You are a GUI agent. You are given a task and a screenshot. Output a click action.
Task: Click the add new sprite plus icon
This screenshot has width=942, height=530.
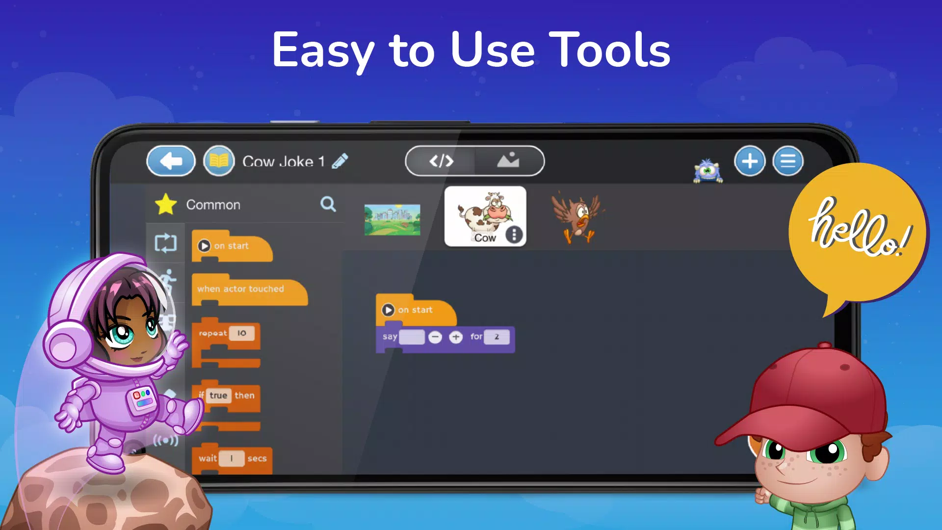749,160
